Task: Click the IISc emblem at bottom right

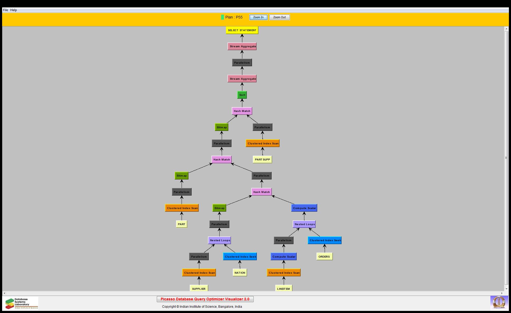Action: coord(499,303)
